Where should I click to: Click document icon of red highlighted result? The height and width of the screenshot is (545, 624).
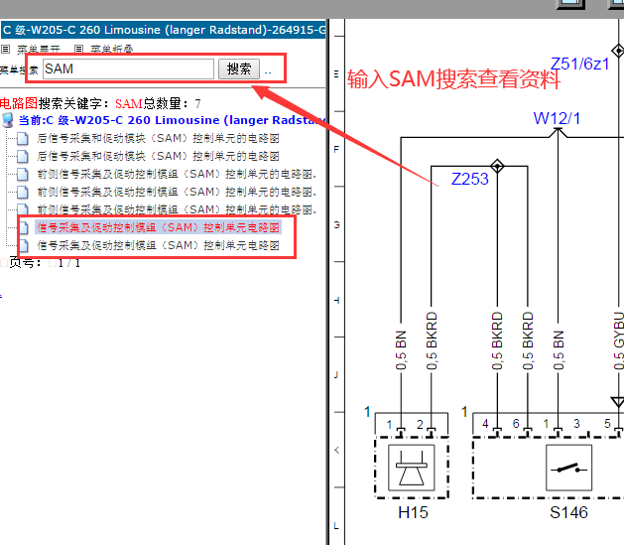(x=24, y=227)
